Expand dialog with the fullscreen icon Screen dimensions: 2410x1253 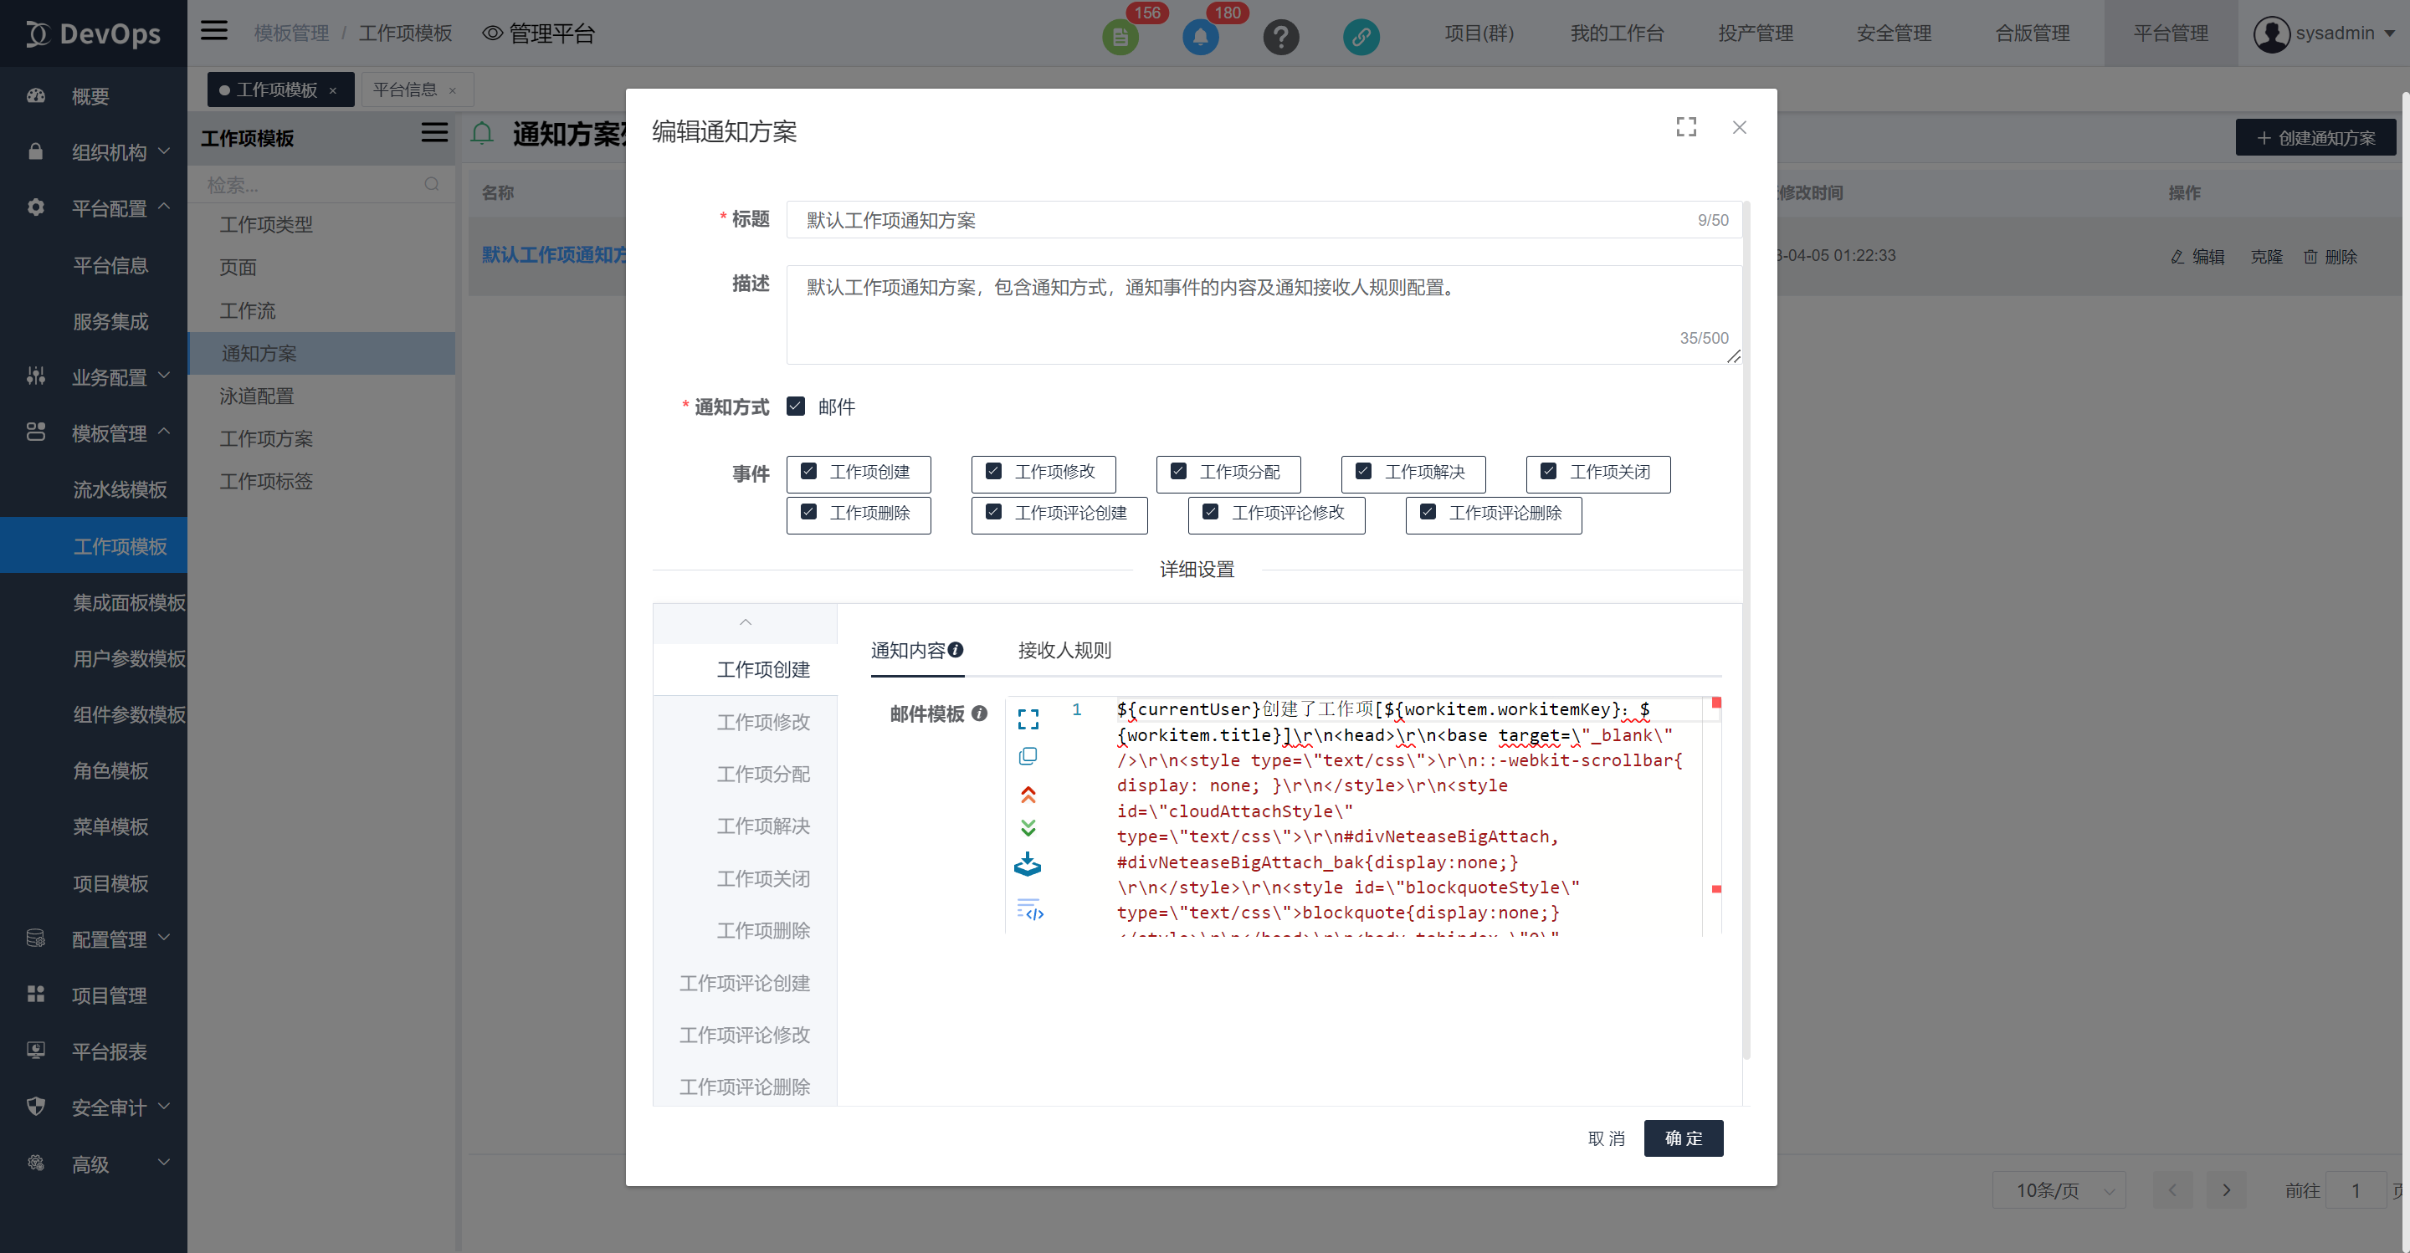(1686, 127)
